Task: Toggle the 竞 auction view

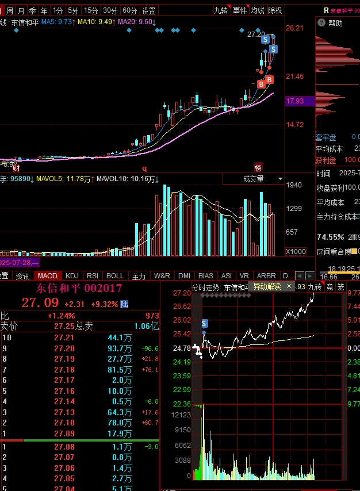Action: (x=330, y=287)
